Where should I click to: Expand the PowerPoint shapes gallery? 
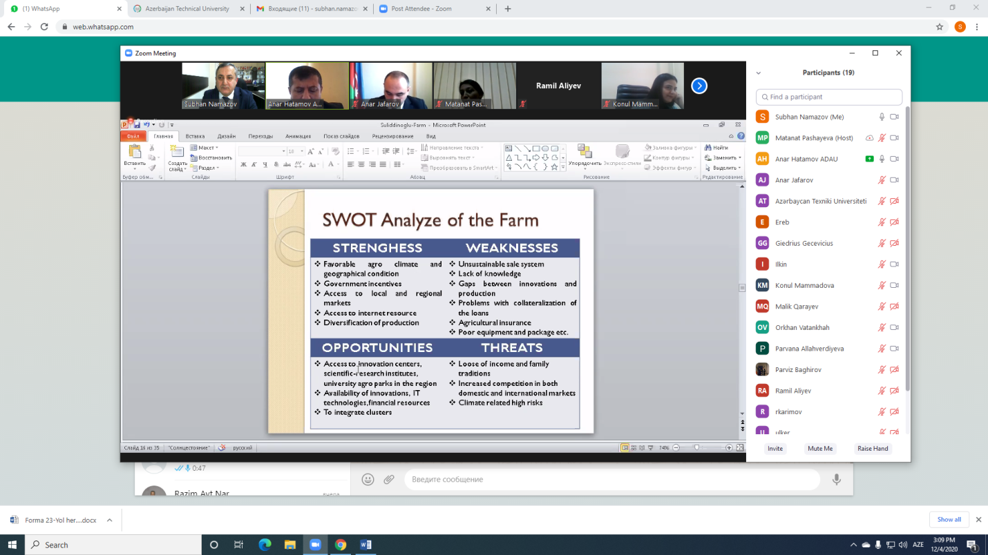click(x=563, y=167)
